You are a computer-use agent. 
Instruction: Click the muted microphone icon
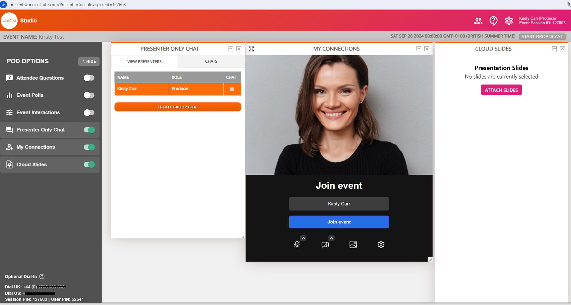pyautogui.click(x=297, y=245)
